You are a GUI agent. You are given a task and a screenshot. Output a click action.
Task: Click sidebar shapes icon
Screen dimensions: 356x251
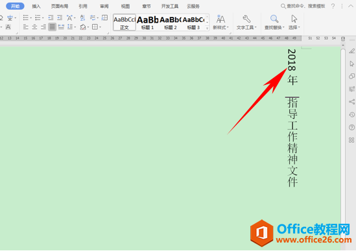[x=351, y=76]
